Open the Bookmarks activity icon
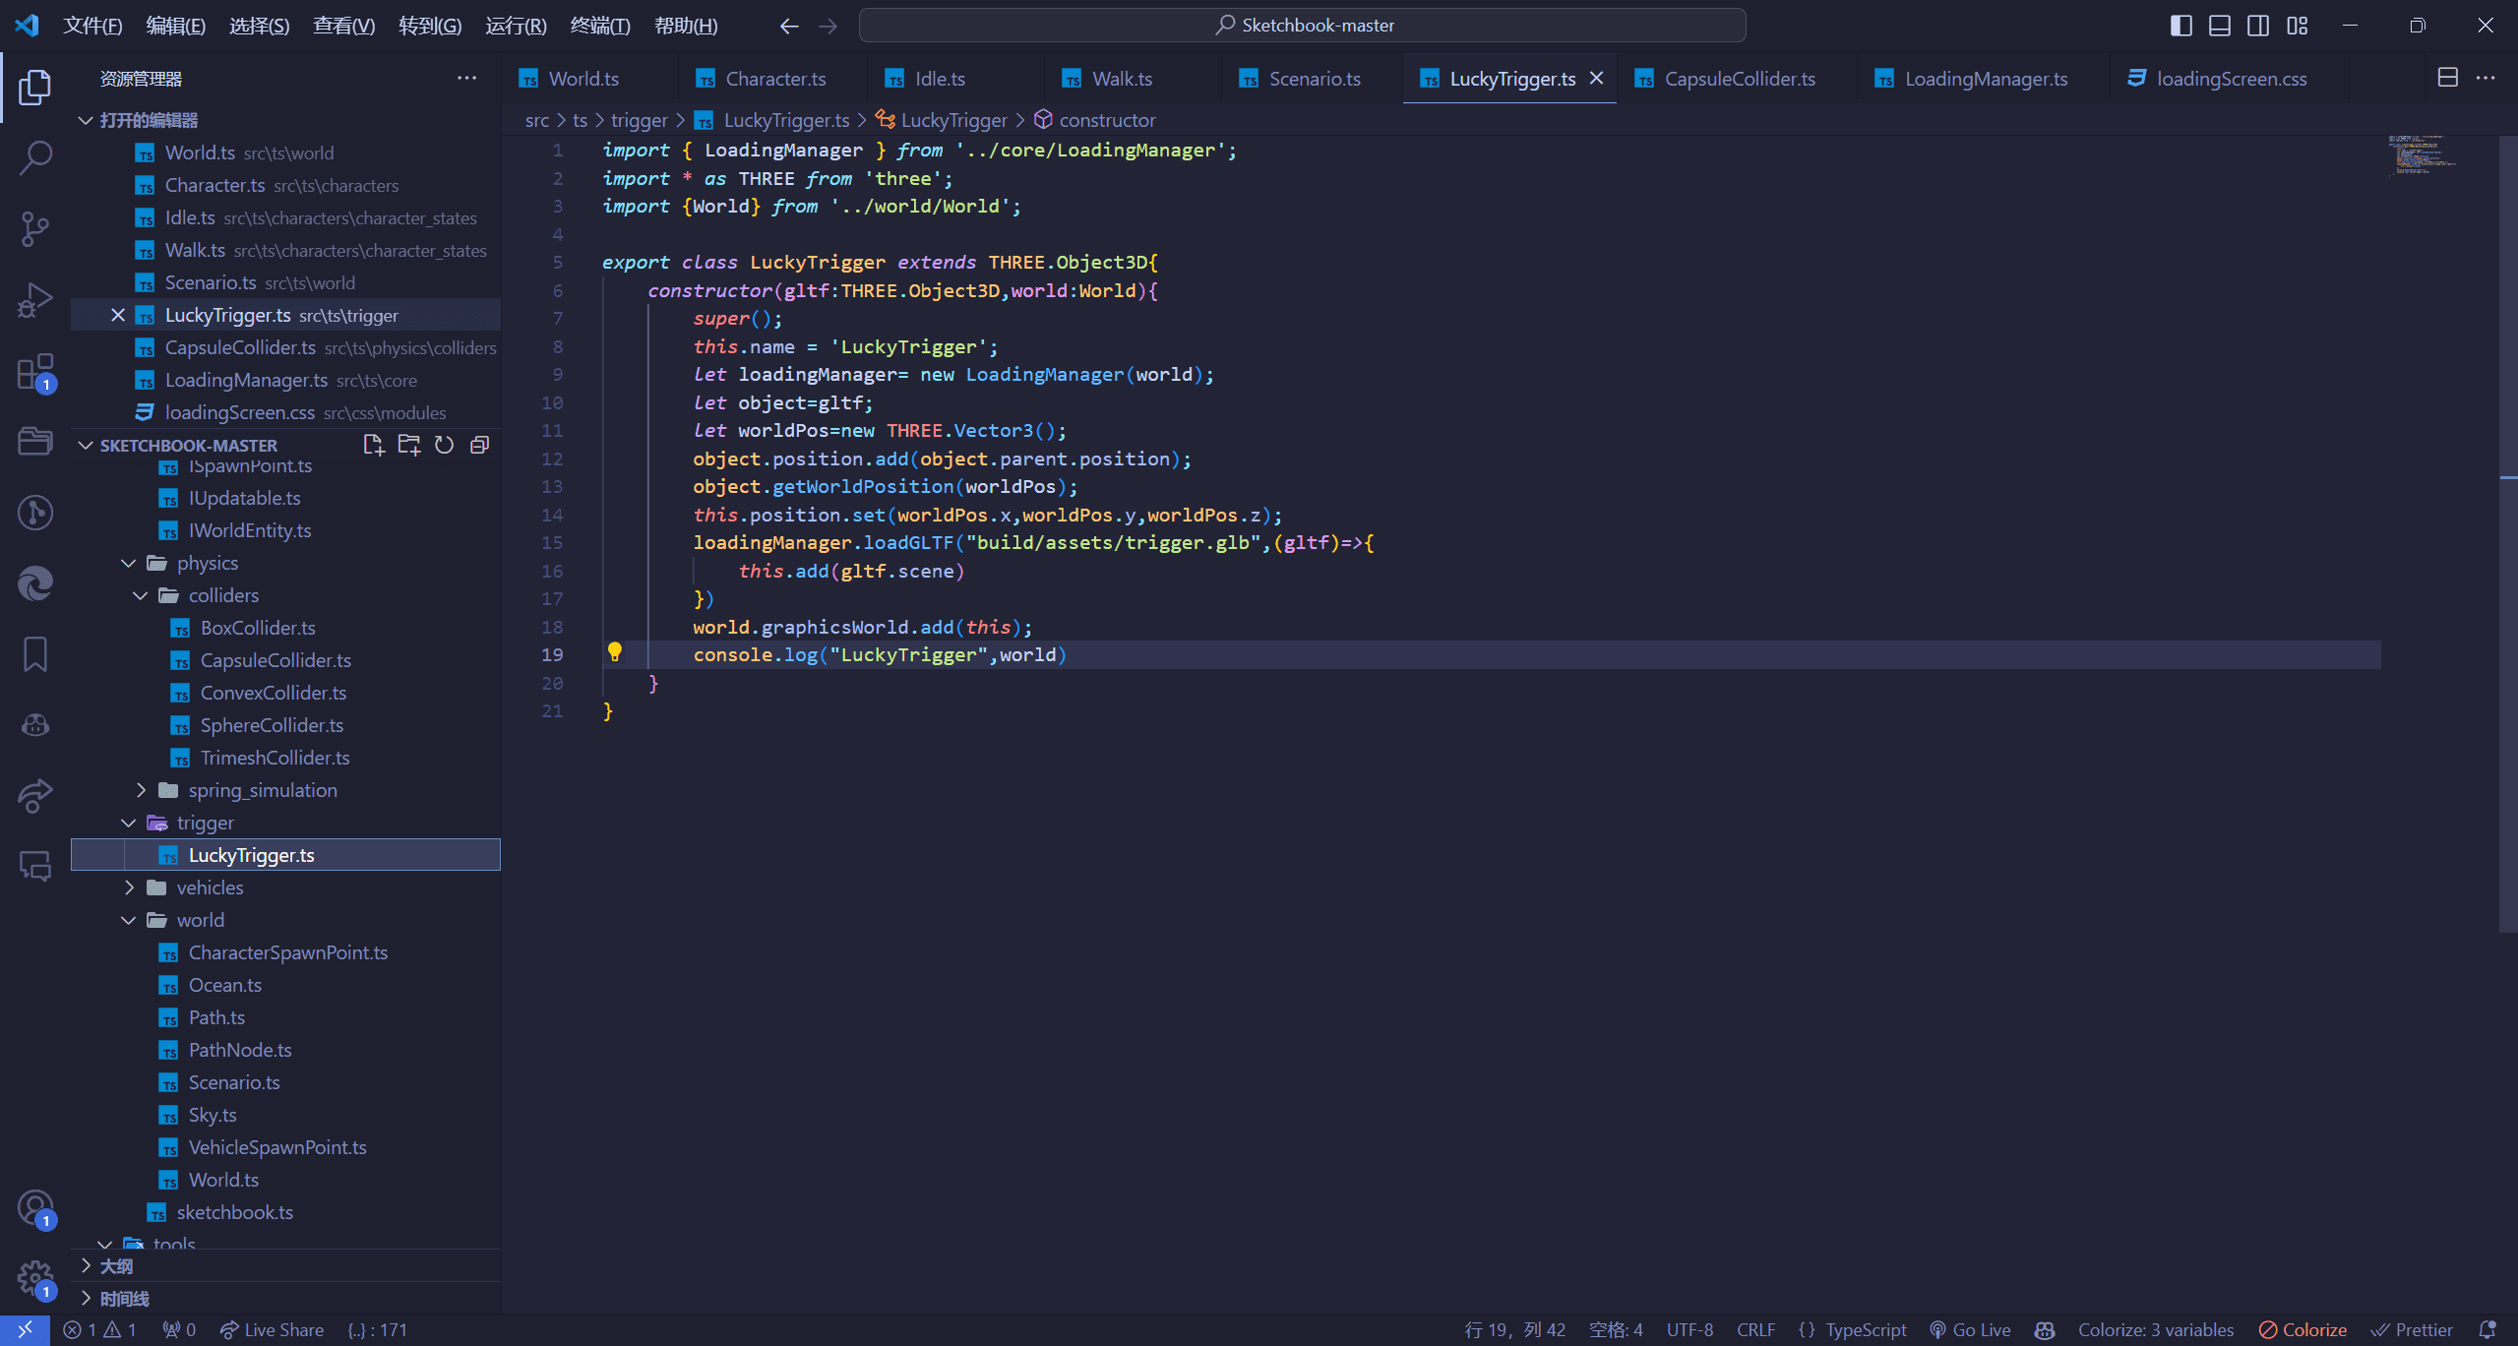Screen dimensions: 2518x1346 tap(35, 654)
